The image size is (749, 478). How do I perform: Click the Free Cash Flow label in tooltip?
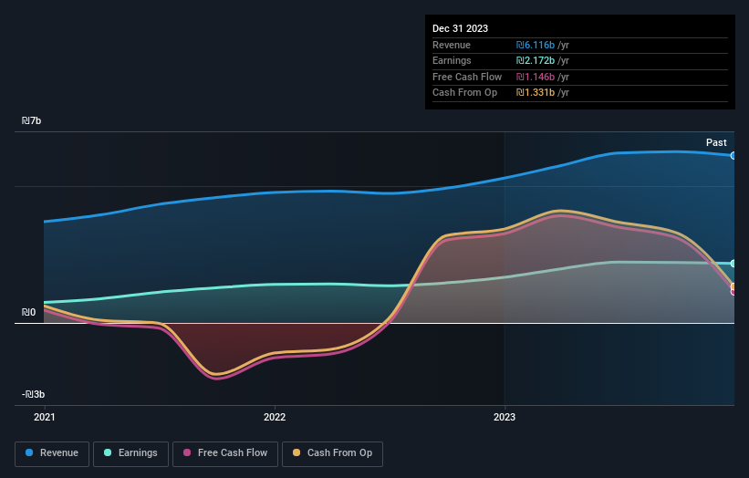pos(467,77)
